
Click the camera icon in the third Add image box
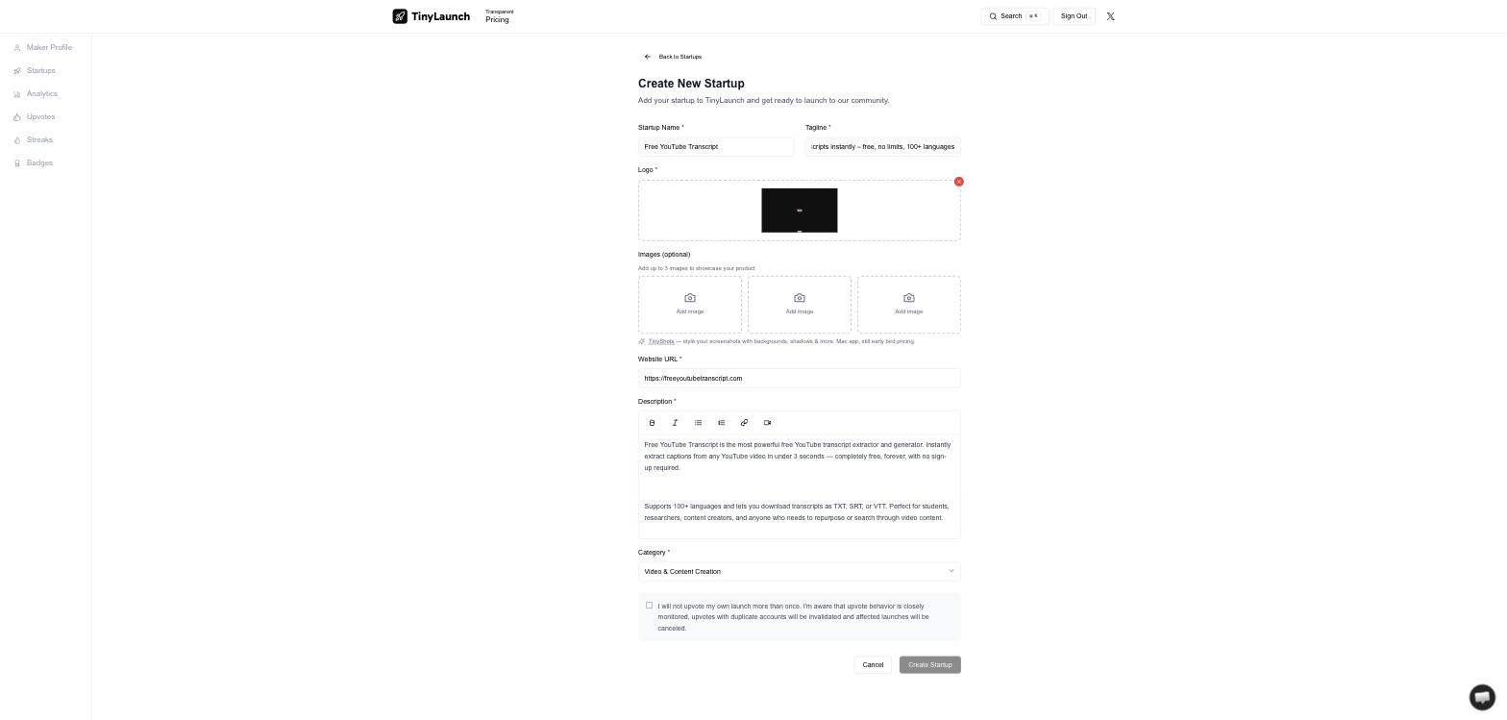(x=909, y=298)
